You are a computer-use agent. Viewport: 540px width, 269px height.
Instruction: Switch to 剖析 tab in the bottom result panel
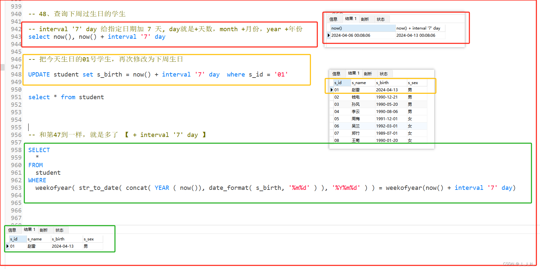[44, 230]
